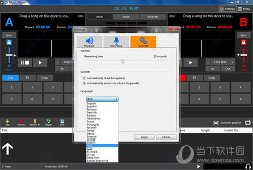Toggle automatically send error info checkbox
253x170 pixels.
[x=84, y=83]
